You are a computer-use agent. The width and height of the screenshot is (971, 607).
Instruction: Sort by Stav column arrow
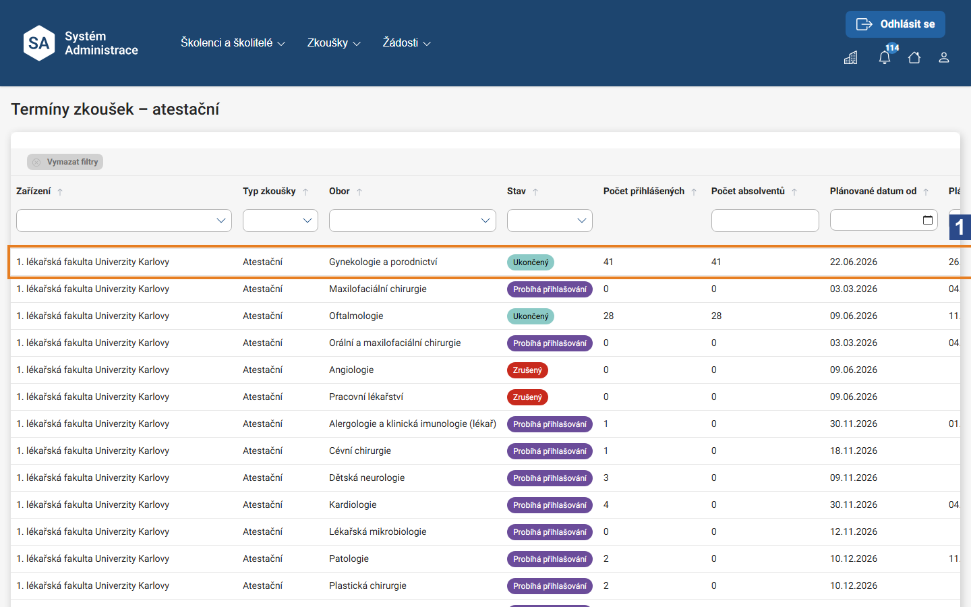coord(535,192)
